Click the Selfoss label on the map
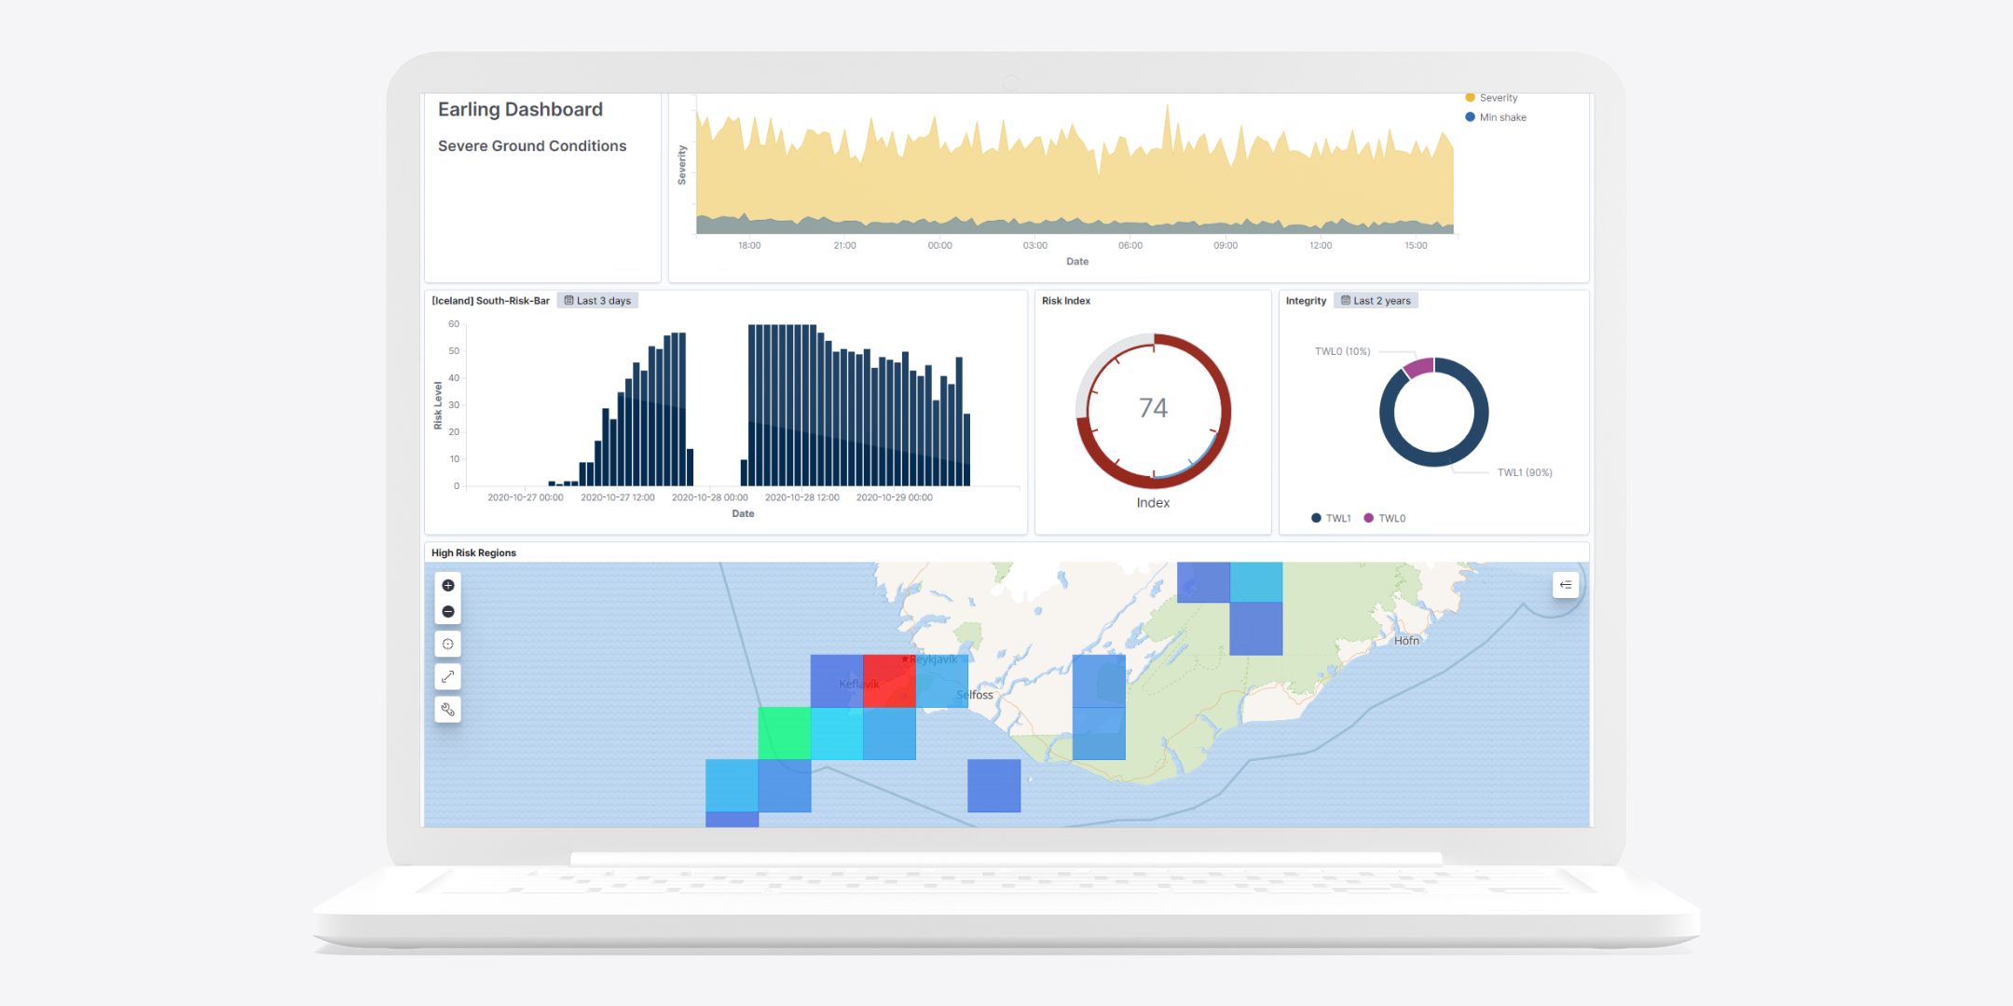The width and height of the screenshot is (2013, 1006). [x=976, y=695]
